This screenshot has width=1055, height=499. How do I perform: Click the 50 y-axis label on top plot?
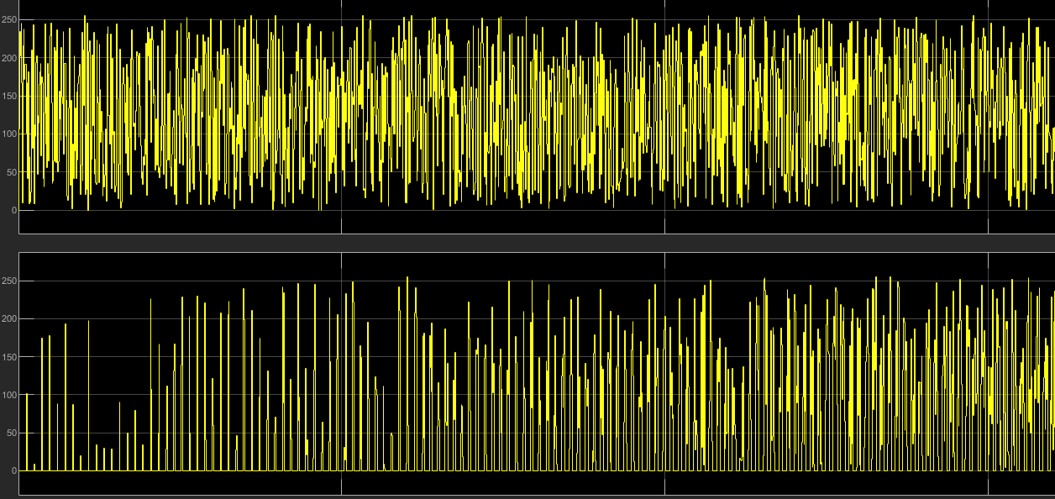pos(11,172)
